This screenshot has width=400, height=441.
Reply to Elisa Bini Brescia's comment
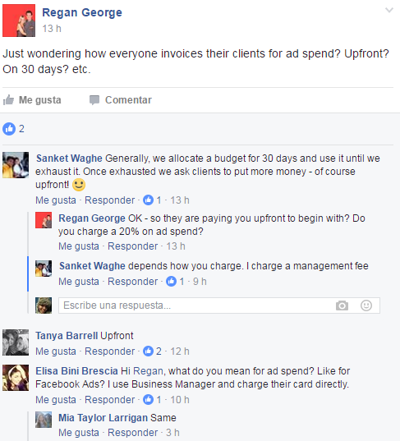110,400
